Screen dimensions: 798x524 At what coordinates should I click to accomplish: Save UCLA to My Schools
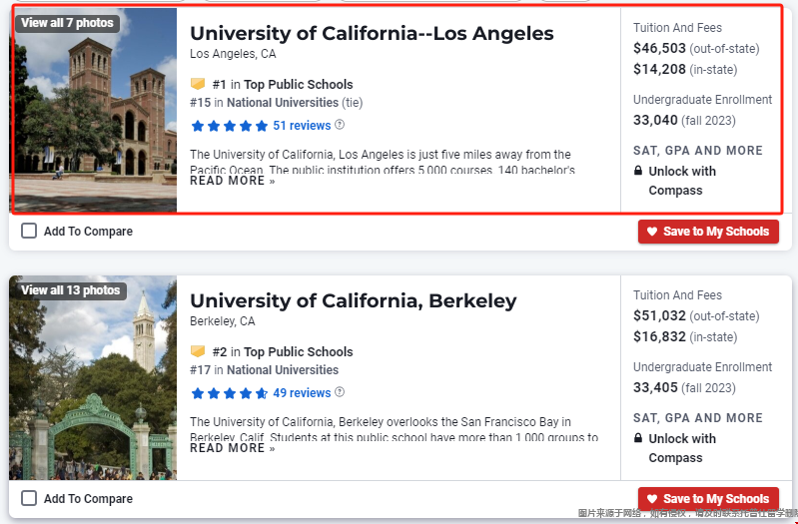coord(708,232)
